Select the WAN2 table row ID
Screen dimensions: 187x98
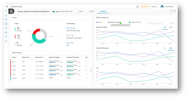click(24, 66)
